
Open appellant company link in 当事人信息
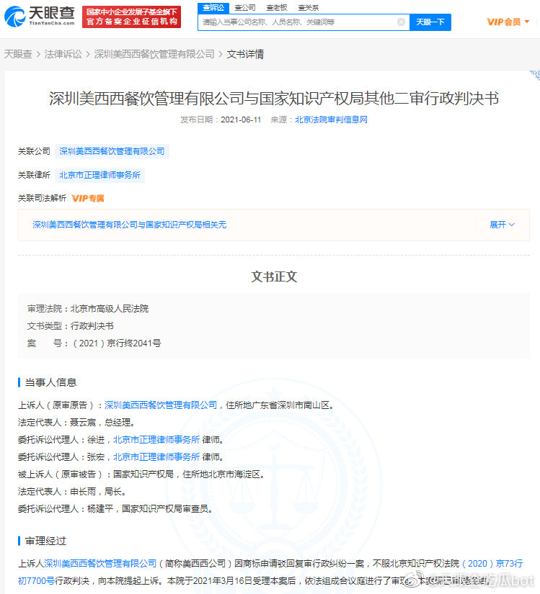(x=161, y=405)
